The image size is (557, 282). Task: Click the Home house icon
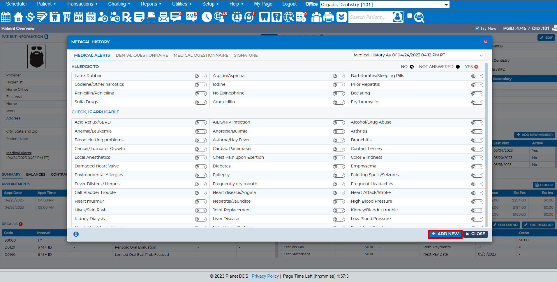click(18, 17)
